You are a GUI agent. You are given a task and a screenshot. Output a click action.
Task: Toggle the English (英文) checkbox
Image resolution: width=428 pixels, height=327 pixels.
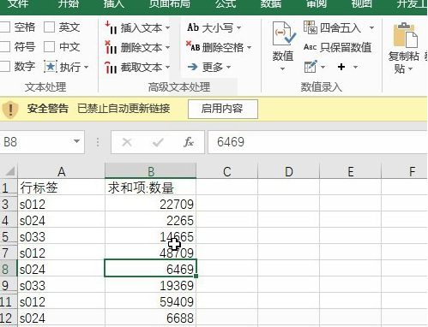pos(49,27)
